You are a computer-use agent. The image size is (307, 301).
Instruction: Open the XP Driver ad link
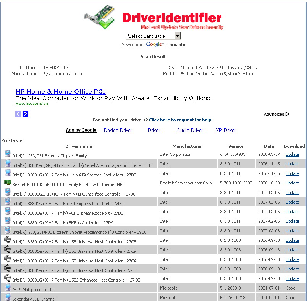point(226,130)
